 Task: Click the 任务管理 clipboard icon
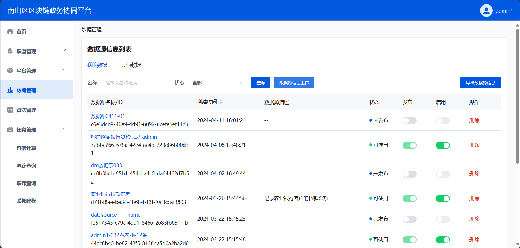pyautogui.click(x=10, y=129)
